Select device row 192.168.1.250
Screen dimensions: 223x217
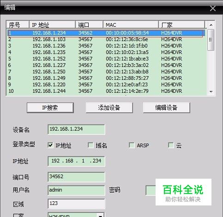pos(106,72)
